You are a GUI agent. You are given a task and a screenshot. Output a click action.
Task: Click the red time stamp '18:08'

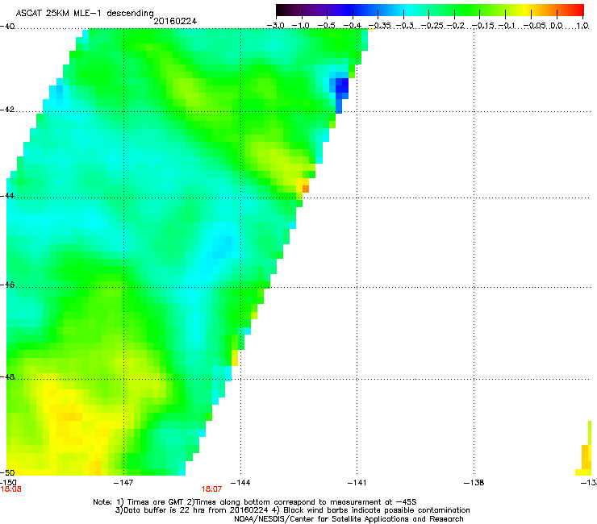click(10, 489)
